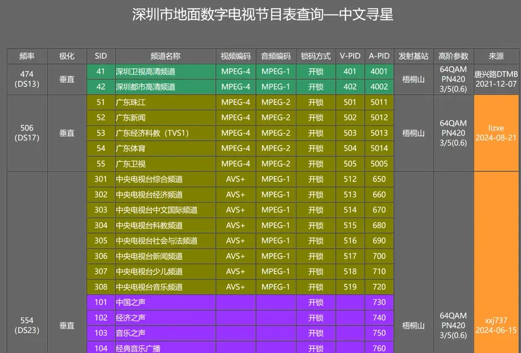
Task: Select the 506 (DS17) frequency cell
Action: pos(27,133)
